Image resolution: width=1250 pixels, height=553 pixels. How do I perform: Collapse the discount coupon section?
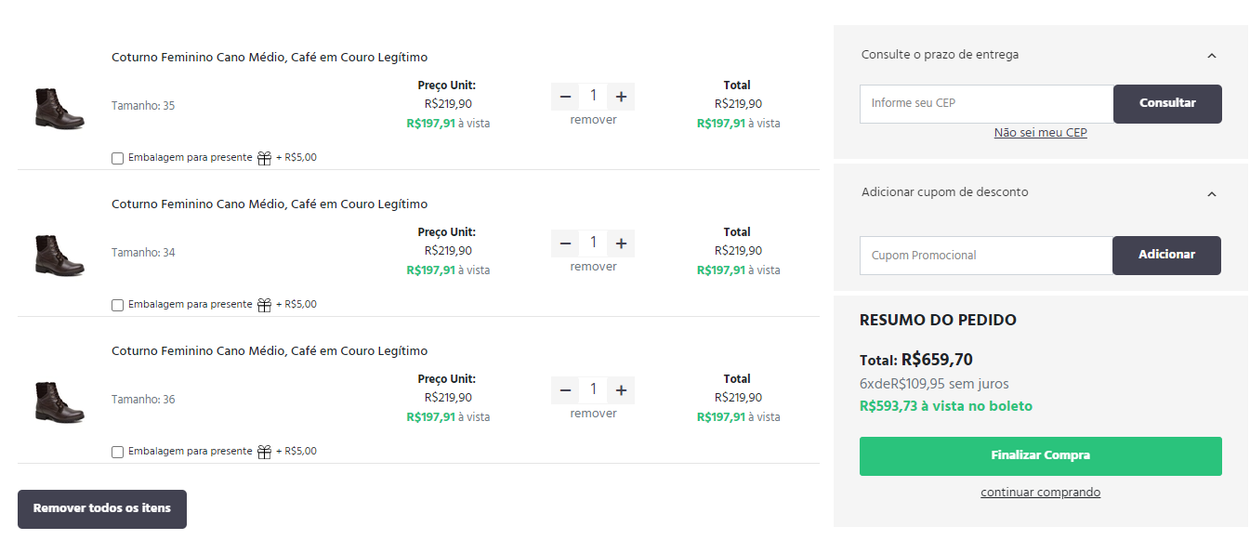pyautogui.click(x=1211, y=193)
